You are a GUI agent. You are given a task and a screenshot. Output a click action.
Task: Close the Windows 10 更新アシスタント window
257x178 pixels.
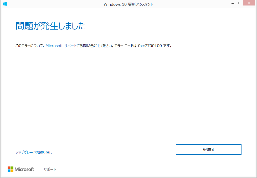[249, 3]
